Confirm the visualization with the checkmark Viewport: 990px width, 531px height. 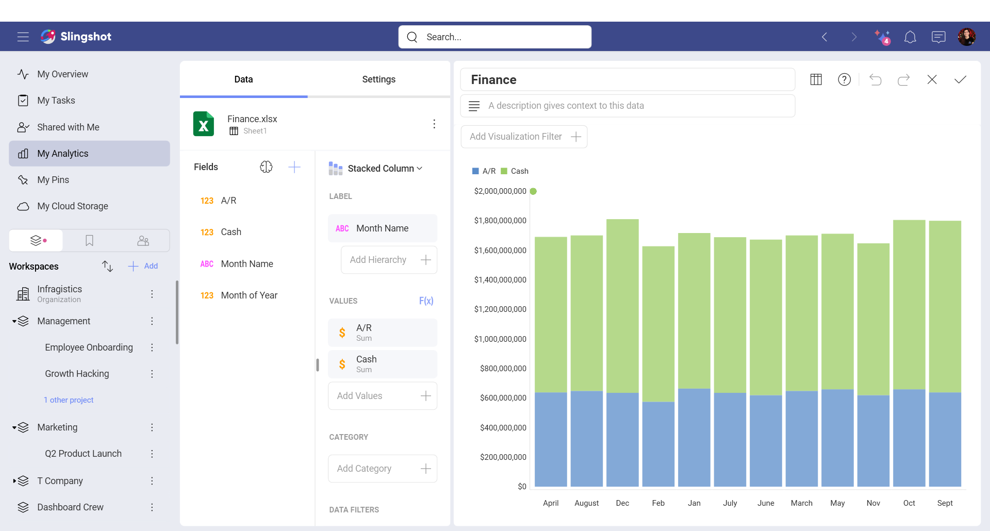[x=960, y=79]
